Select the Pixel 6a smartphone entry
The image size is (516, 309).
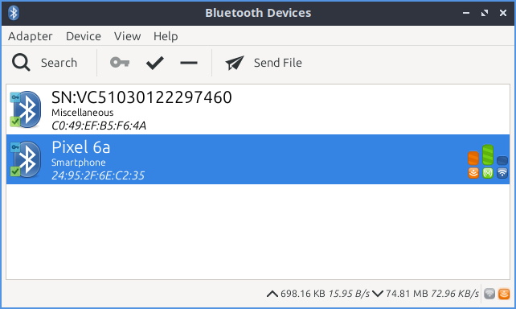[x=258, y=159]
